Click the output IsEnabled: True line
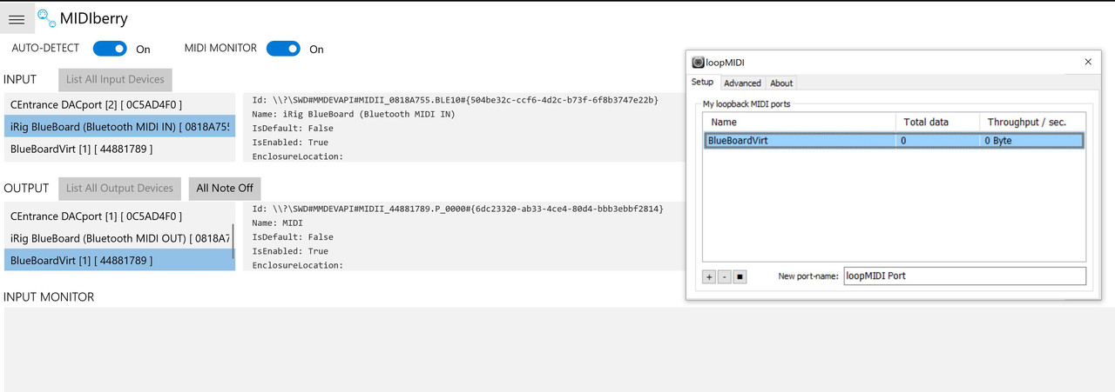This screenshot has width=1115, height=392. [x=289, y=250]
